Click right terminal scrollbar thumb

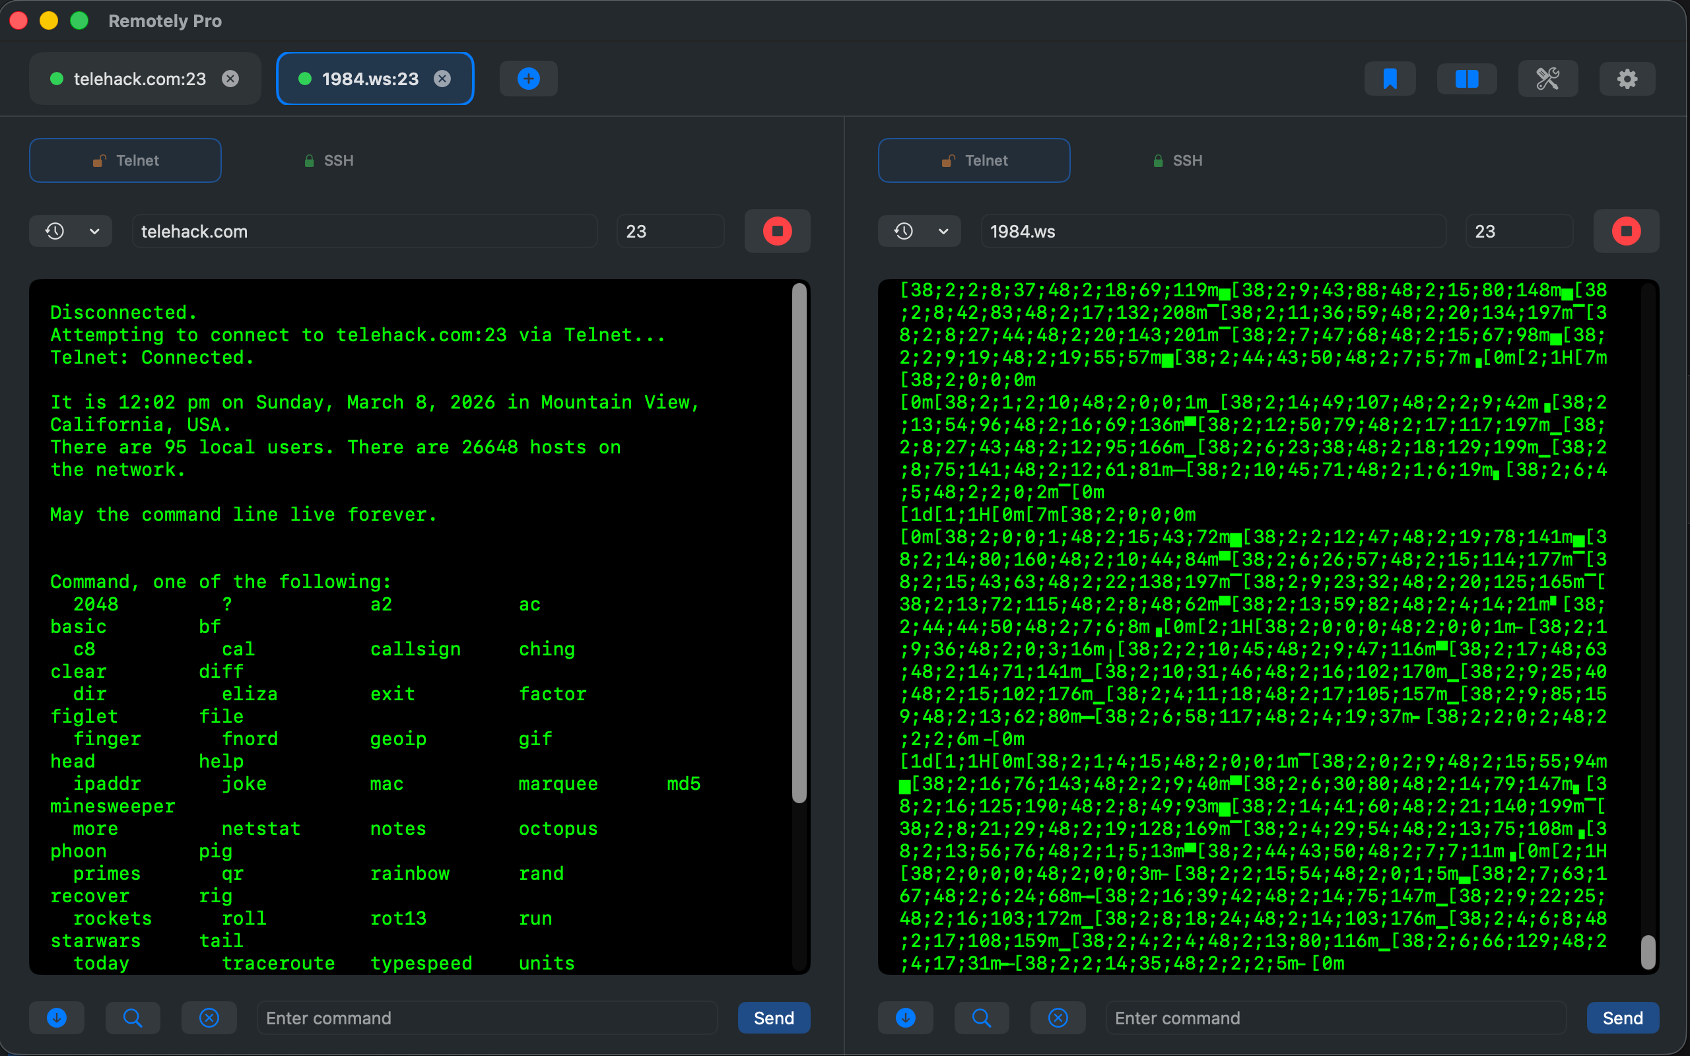pyautogui.click(x=1648, y=952)
